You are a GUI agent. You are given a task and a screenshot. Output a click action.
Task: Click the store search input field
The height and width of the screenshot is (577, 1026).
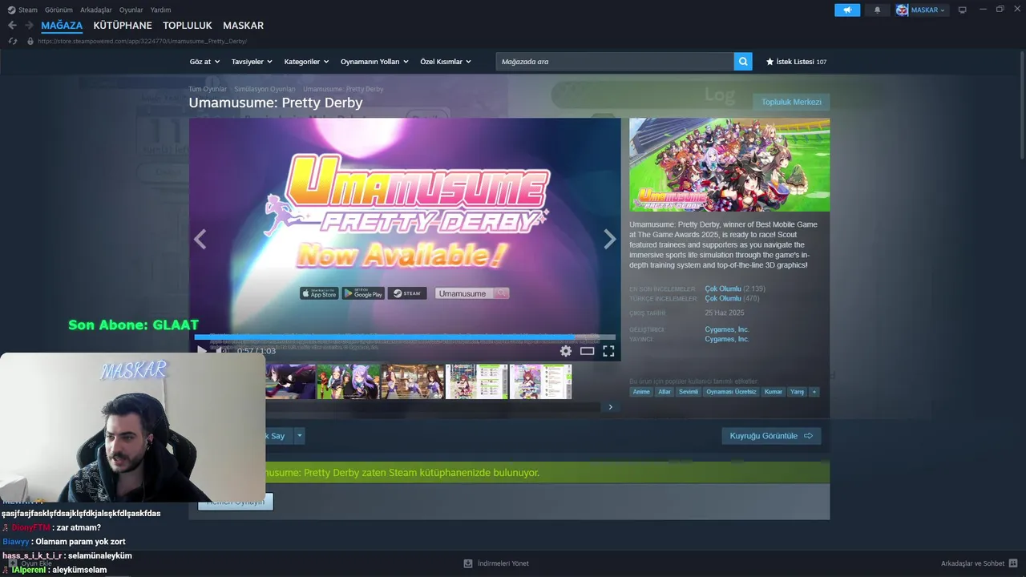pyautogui.click(x=615, y=62)
